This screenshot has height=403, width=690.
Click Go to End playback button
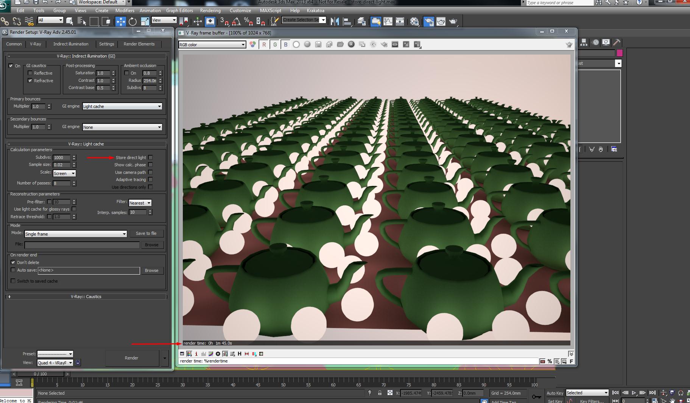coord(652,393)
